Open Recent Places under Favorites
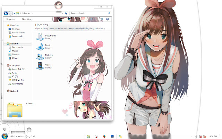The width and height of the screenshot is (222, 139). 18,33
